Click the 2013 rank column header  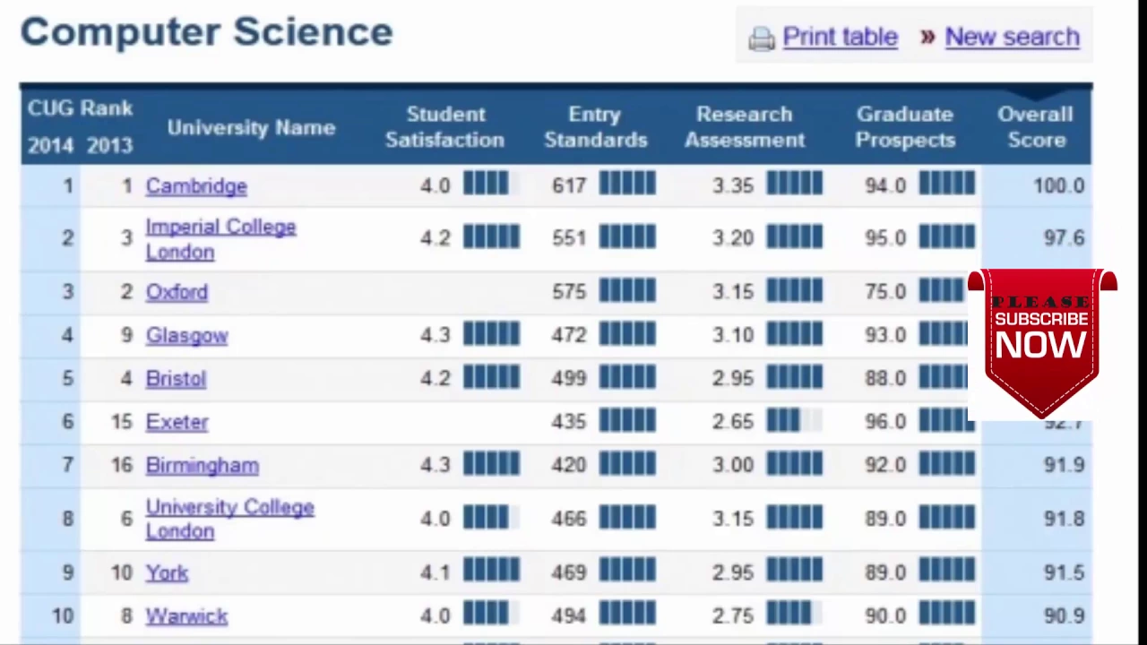point(109,145)
